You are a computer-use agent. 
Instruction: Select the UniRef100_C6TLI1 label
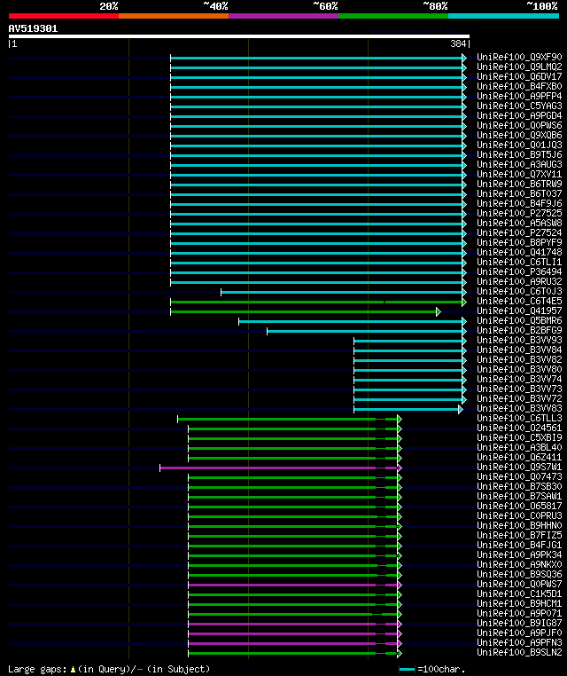519,262
